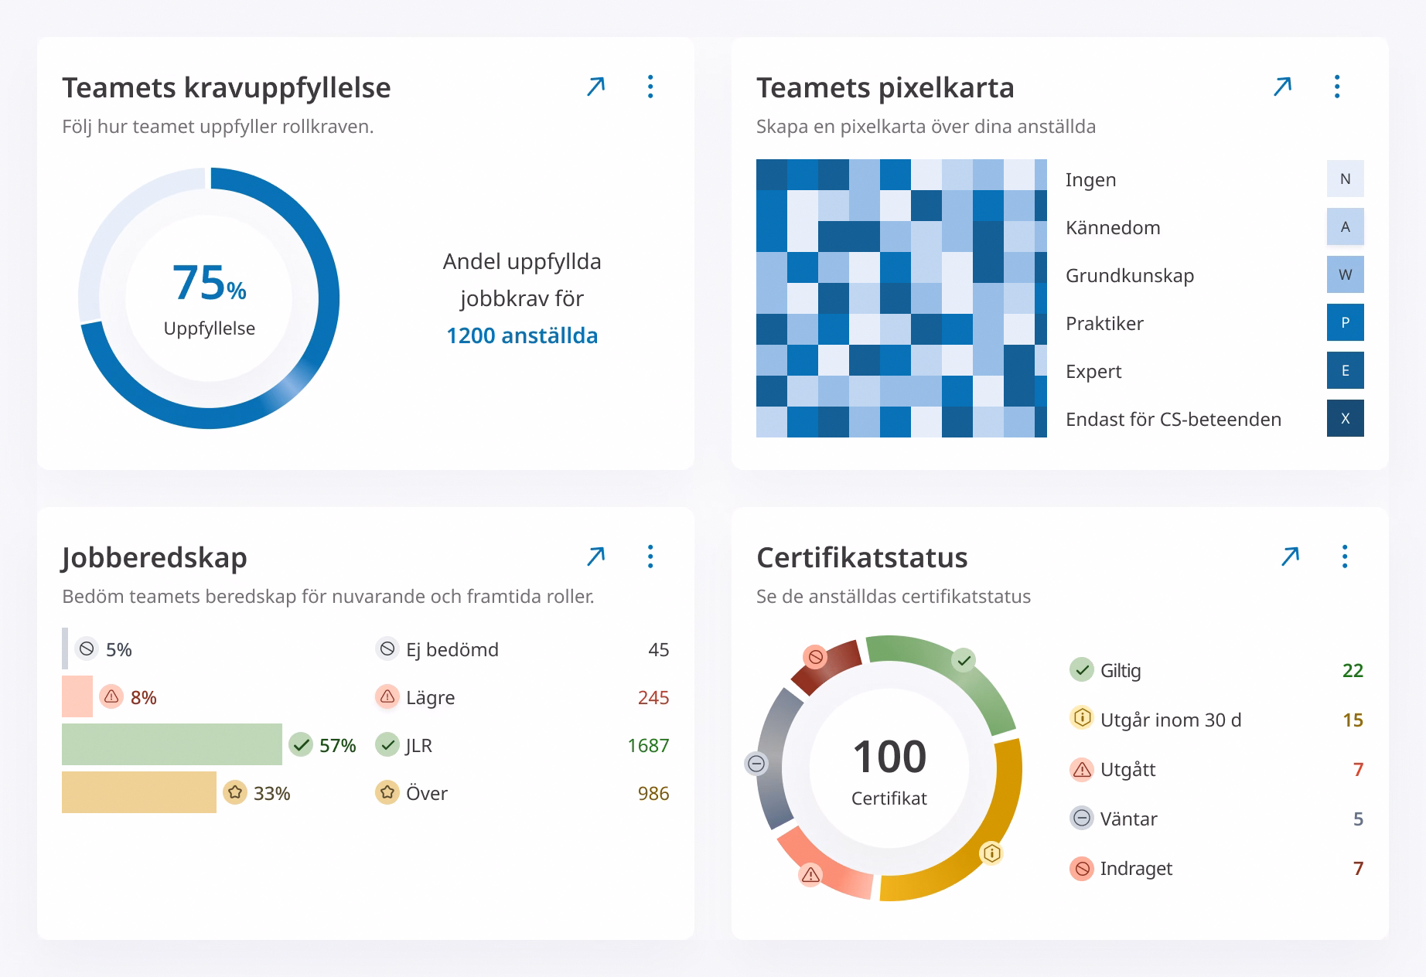Click the yellow 33% readiness bar
This screenshot has height=977, width=1426.
[x=139, y=792]
